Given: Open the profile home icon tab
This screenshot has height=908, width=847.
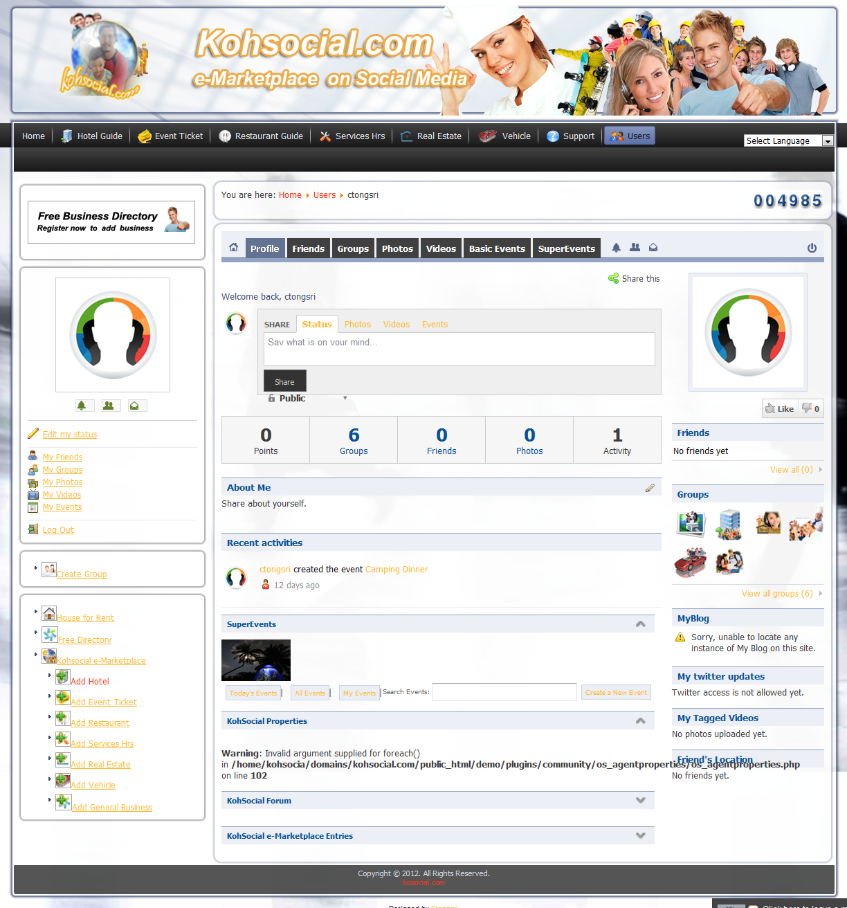Looking at the screenshot, I should 233,248.
